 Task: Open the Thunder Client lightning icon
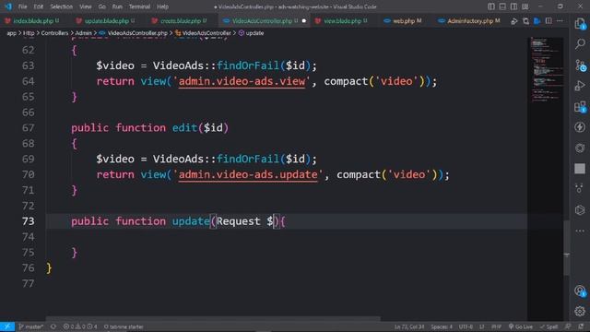click(580, 127)
